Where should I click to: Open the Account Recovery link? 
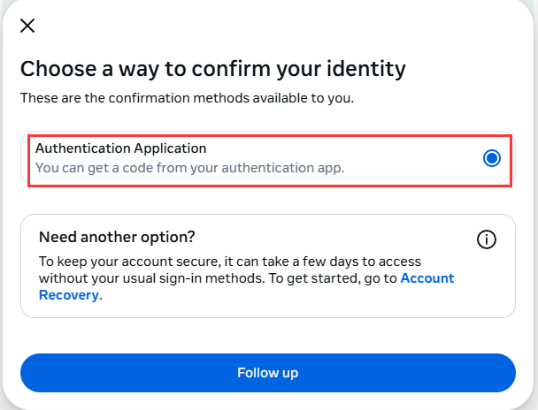427,278
